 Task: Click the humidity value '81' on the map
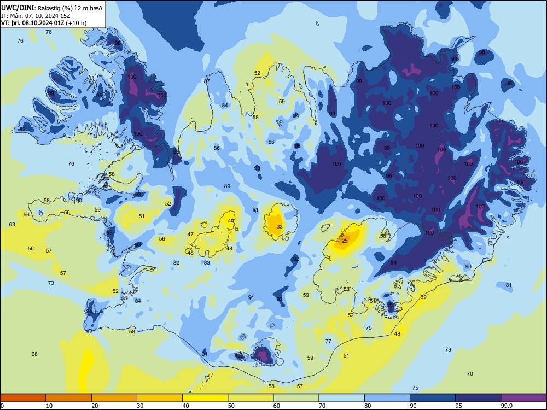509,285
